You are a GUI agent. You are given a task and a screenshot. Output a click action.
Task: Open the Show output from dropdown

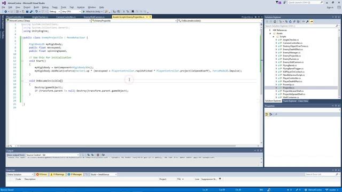click(52, 155)
